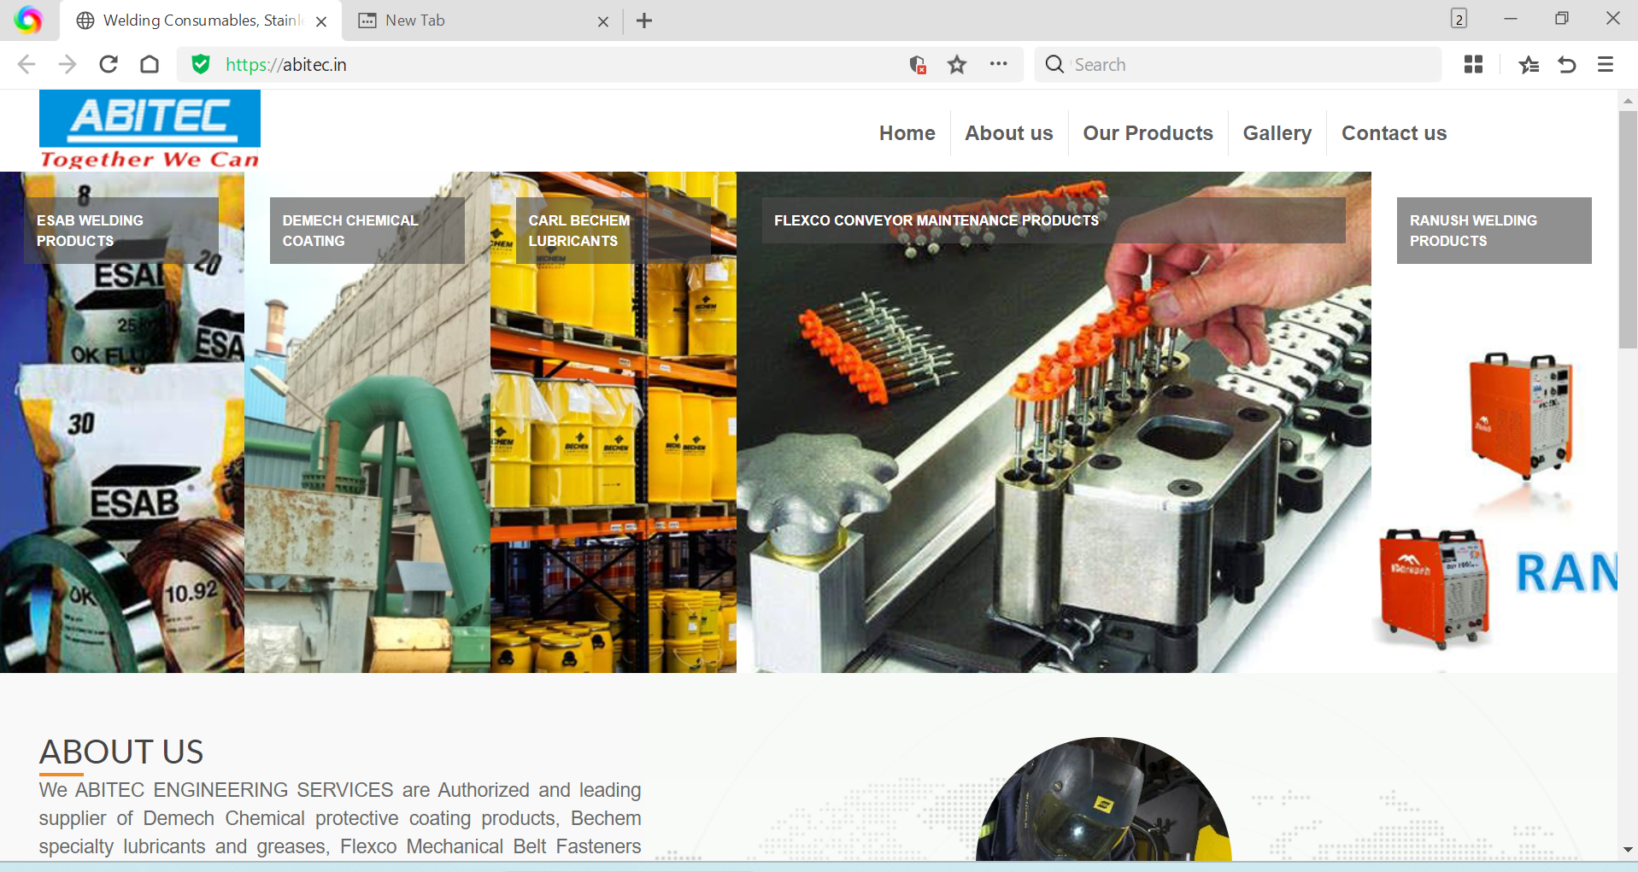The height and width of the screenshot is (872, 1638).
Task: Open the hamburger main menu
Action: [x=1606, y=65]
